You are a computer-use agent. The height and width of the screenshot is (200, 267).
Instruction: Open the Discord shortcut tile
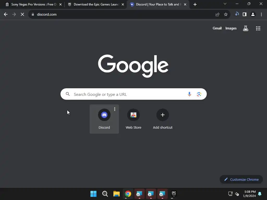pyautogui.click(x=104, y=119)
